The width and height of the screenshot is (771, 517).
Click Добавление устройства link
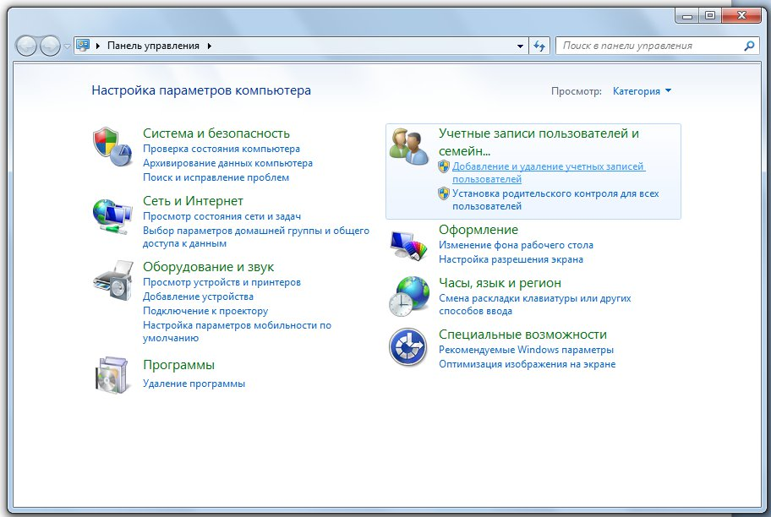(198, 297)
